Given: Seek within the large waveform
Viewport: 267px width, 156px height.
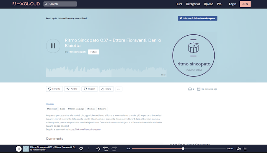Looking at the screenshot, I should point(106,72).
